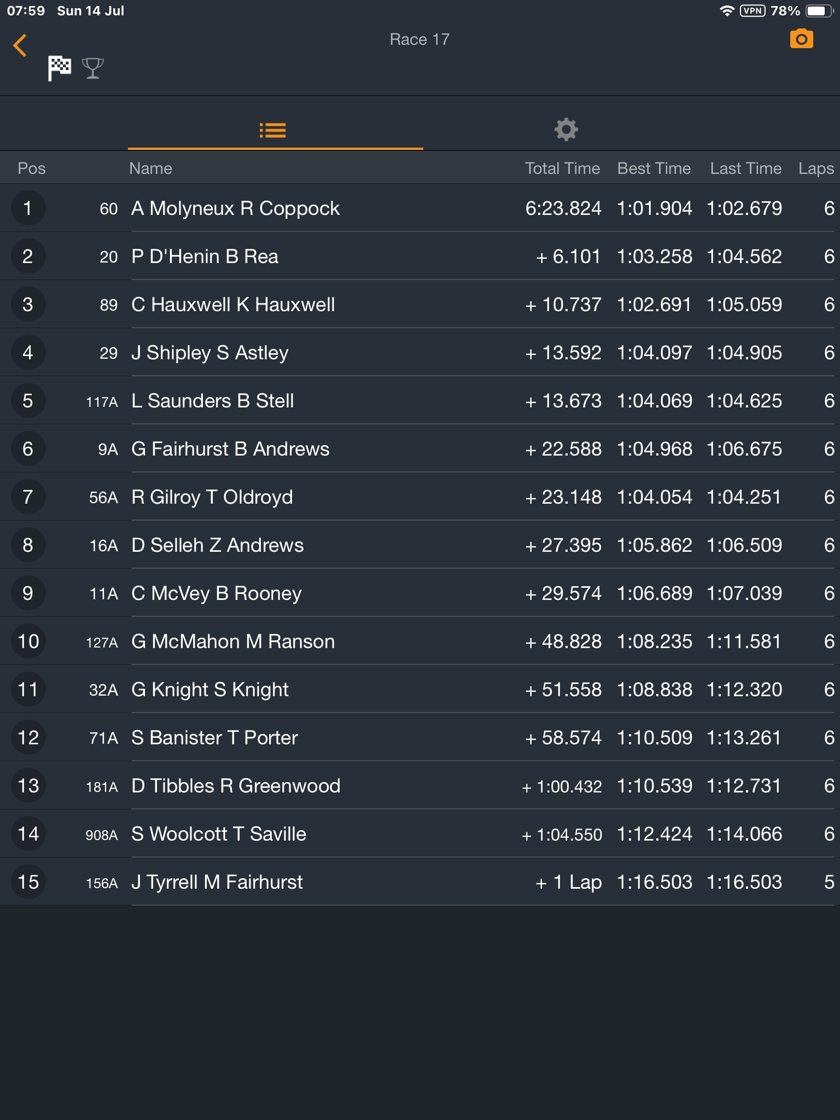Switch to the settings gear tab

566,130
